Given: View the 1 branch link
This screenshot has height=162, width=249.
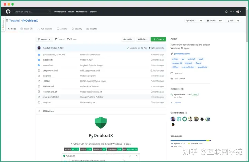Looking at the screenshot, I should pos(60,39).
